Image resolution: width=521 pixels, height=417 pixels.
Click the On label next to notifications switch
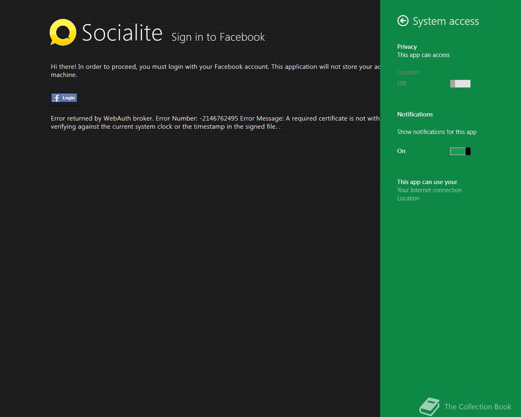coord(401,151)
